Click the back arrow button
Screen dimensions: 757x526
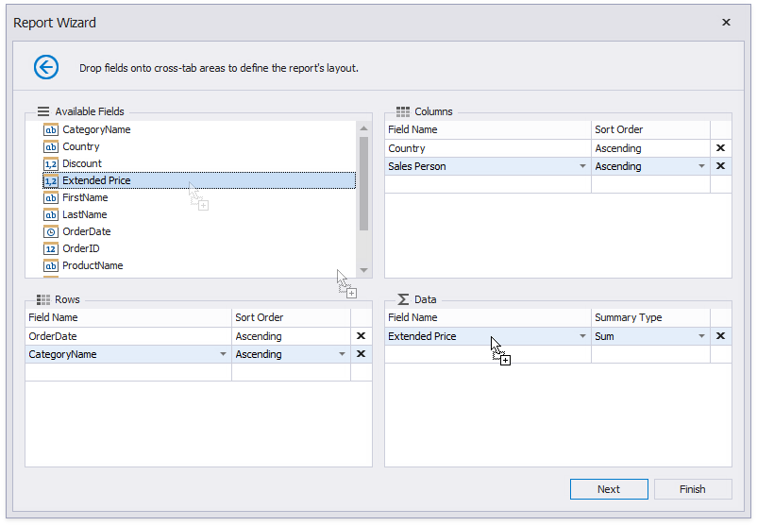(x=46, y=67)
